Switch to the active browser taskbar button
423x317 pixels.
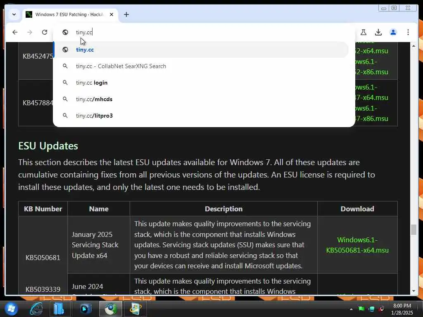pyautogui.click(x=111, y=309)
